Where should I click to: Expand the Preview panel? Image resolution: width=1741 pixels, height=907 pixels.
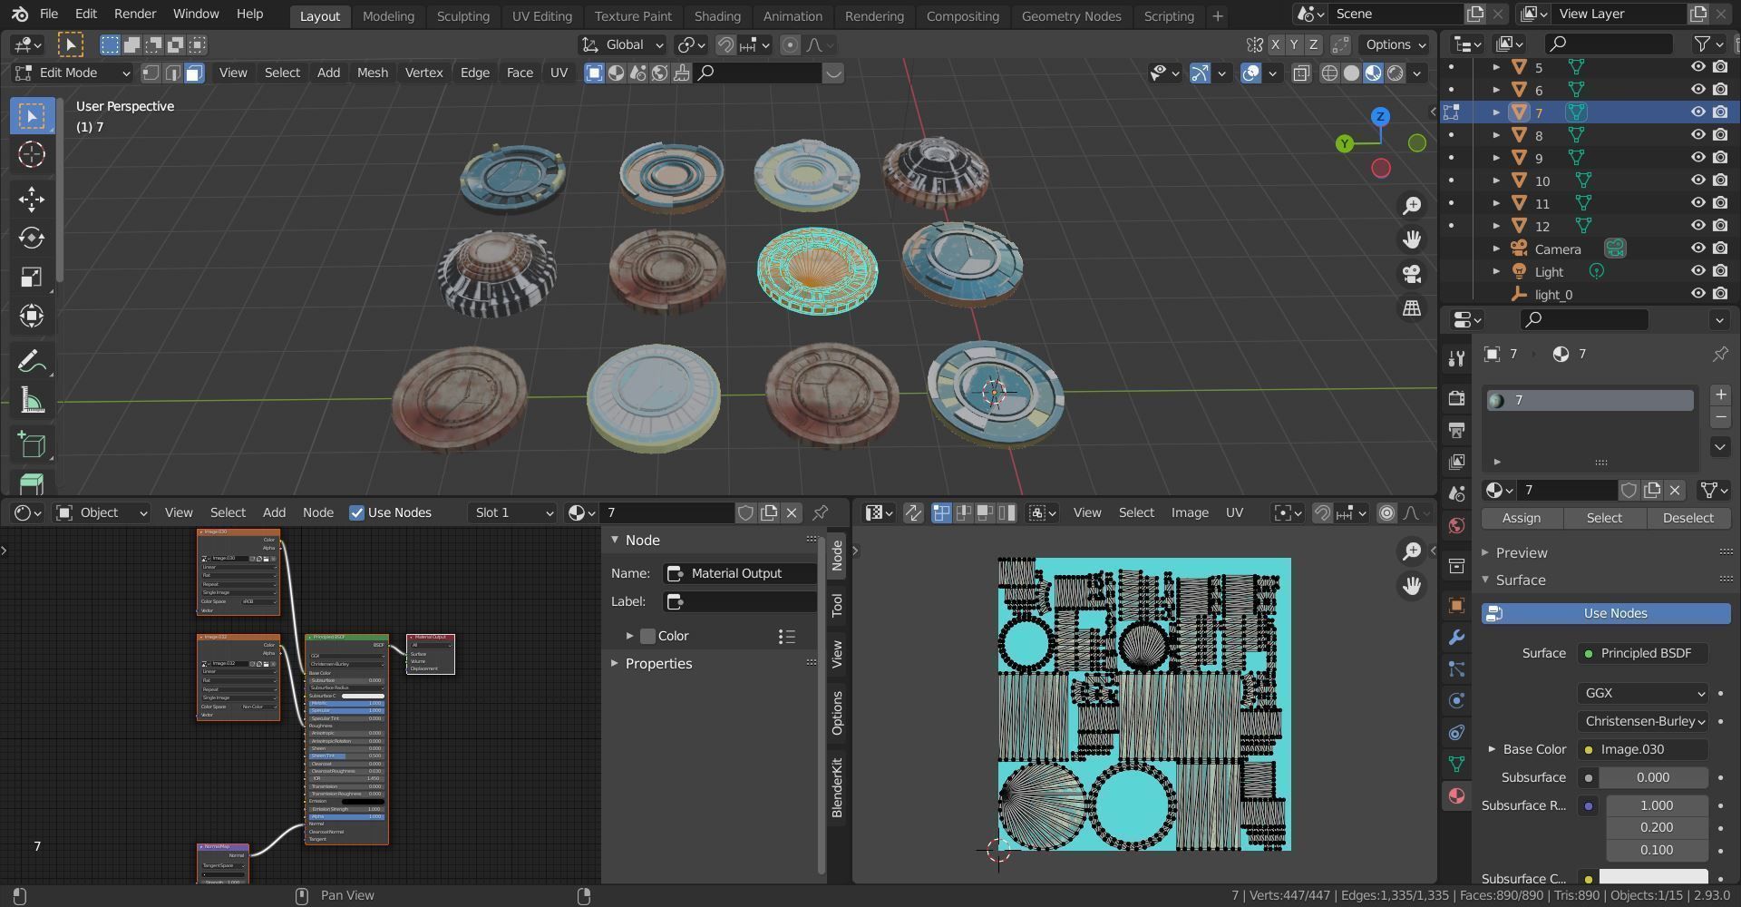[x=1521, y=552]
